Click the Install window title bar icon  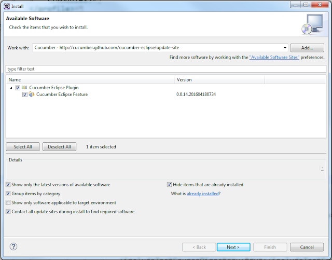pos(6,6)
